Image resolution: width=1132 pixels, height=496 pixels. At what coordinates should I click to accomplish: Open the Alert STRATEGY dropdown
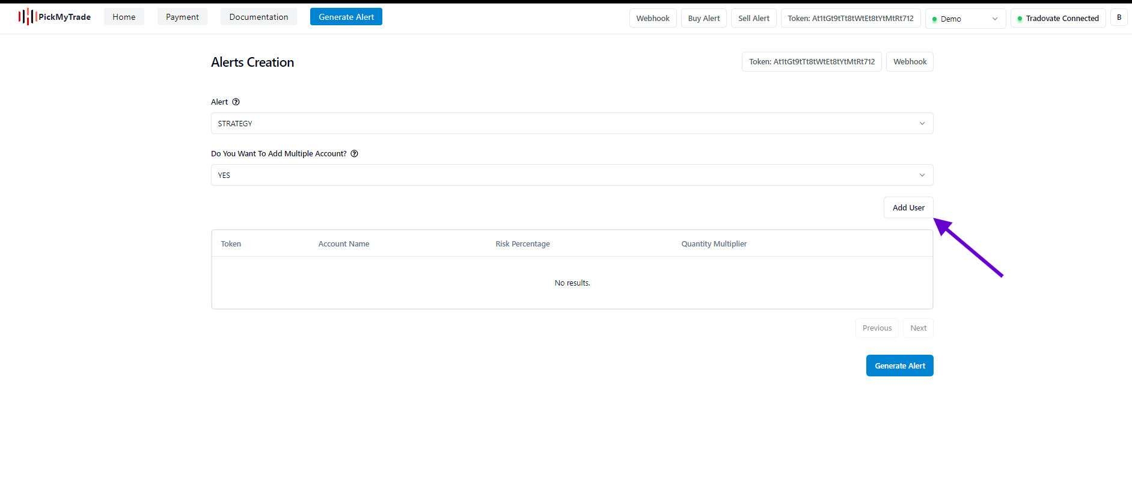tap(572, 123)
